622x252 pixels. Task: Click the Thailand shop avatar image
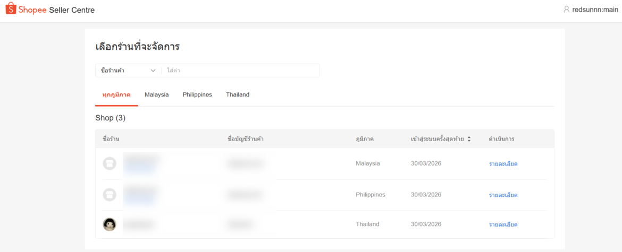pyautogui.click(x=110, y=224)
